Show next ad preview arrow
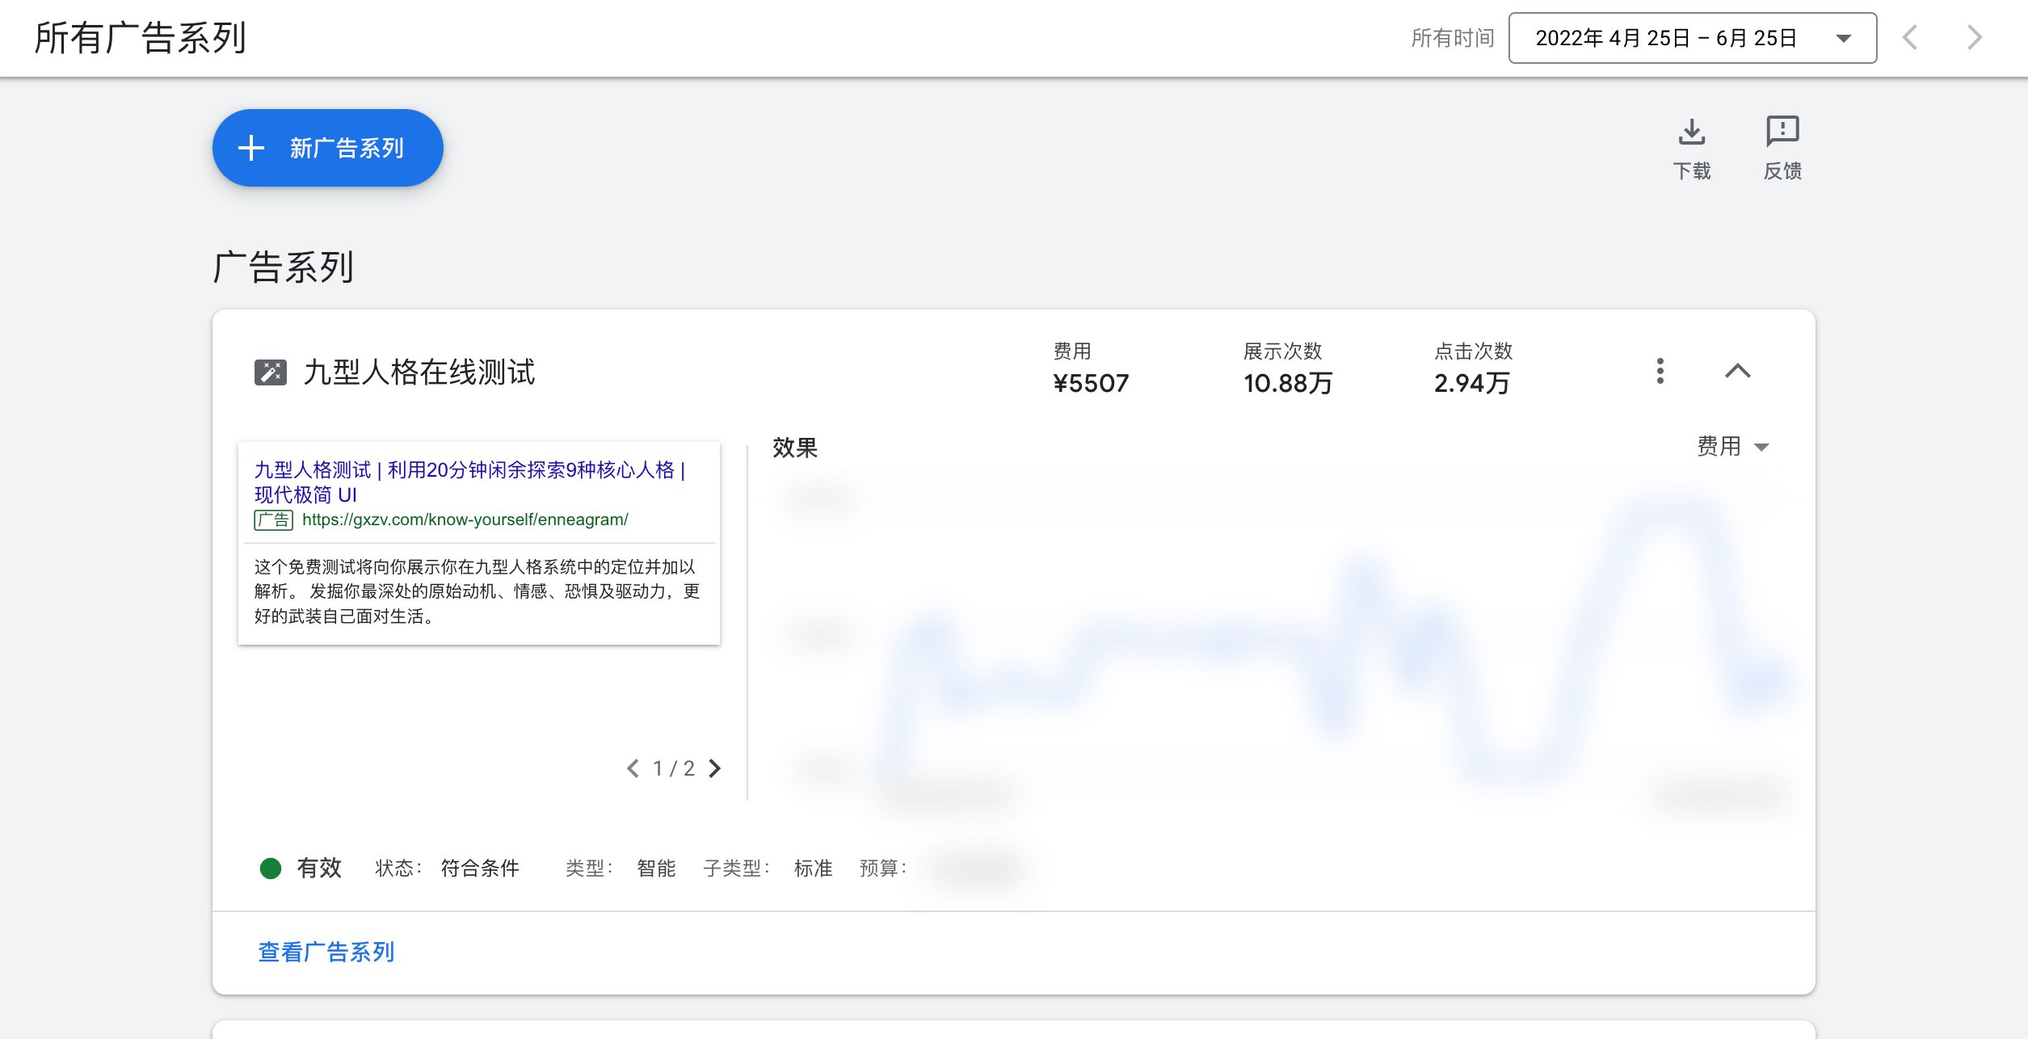This screenshot has height=1039, width=2028. click(714, 768)
